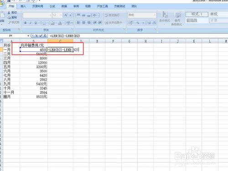Open the Number group dialog launcher

click(155, 30)
